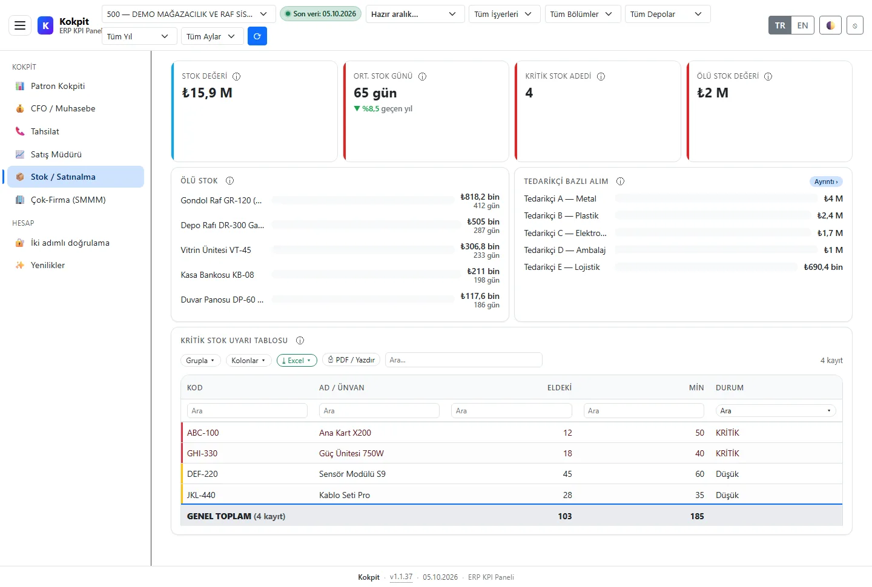Open Satış Müdürü in sidebar
872x587 pixels.
[x=76, y=154]
